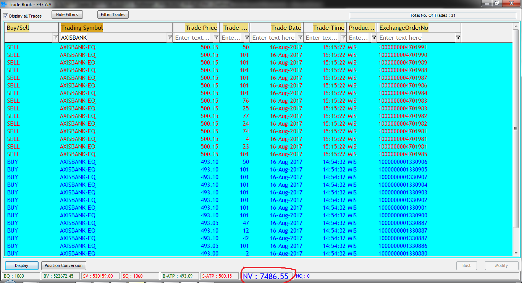Select SELL row with order 1000000004701986
Screen dimensions: 527x283
tap(258, 86)
